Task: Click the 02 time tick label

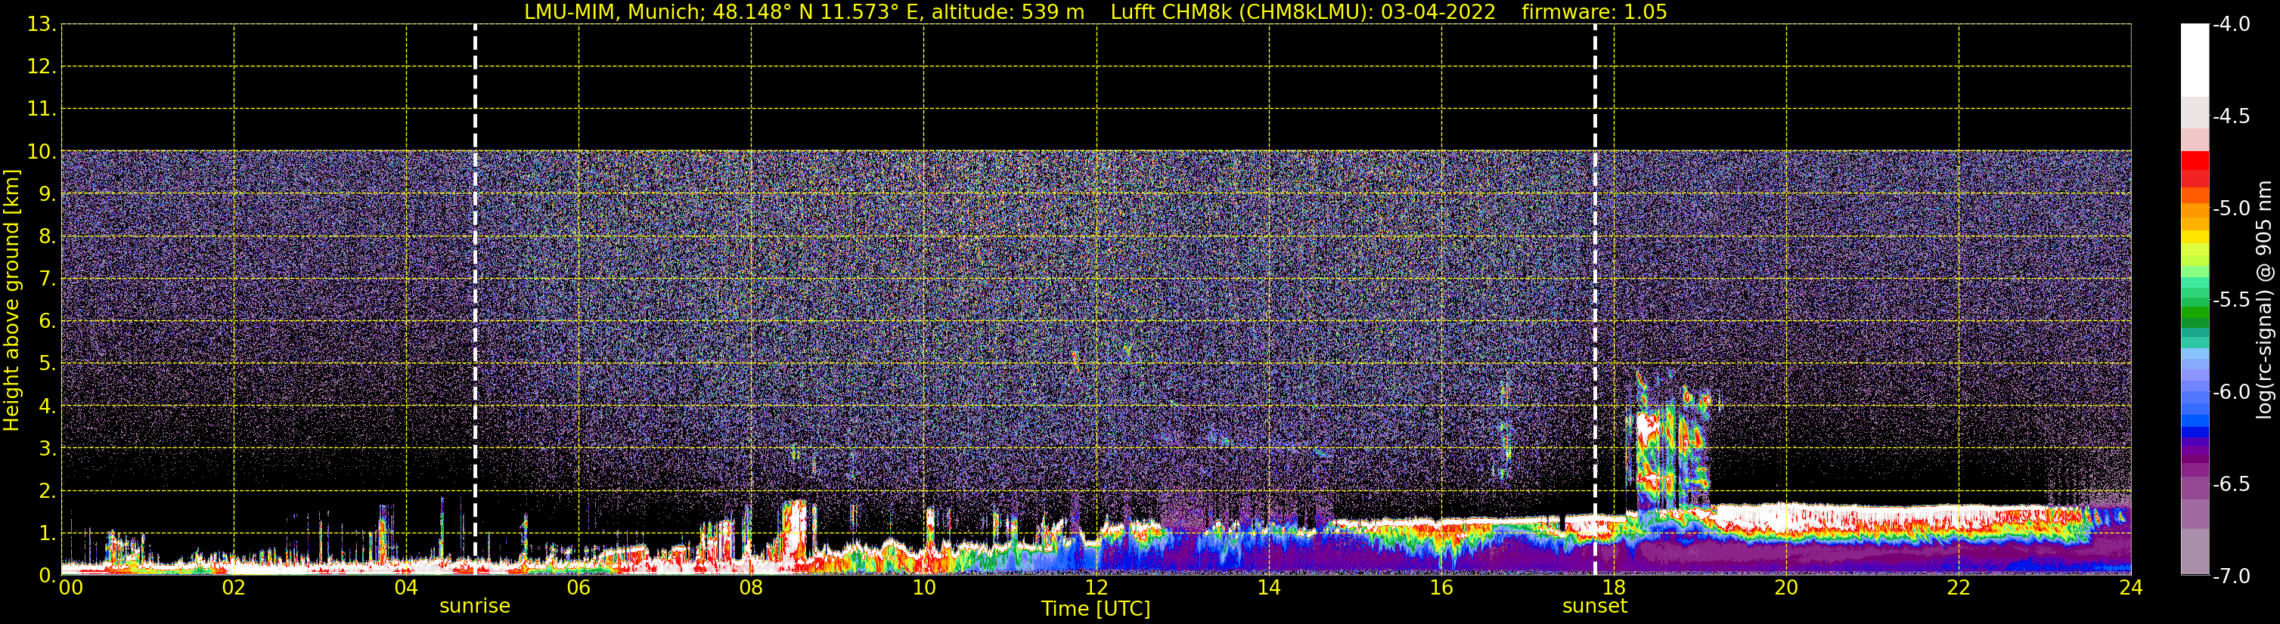Action: coord(234,588)
